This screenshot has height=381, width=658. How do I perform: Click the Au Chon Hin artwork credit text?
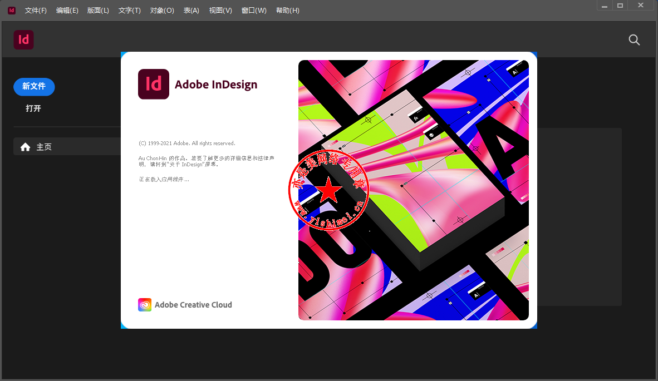207,161
